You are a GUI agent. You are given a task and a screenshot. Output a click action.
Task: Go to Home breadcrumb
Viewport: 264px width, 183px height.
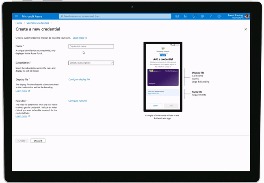click(19, 23)
